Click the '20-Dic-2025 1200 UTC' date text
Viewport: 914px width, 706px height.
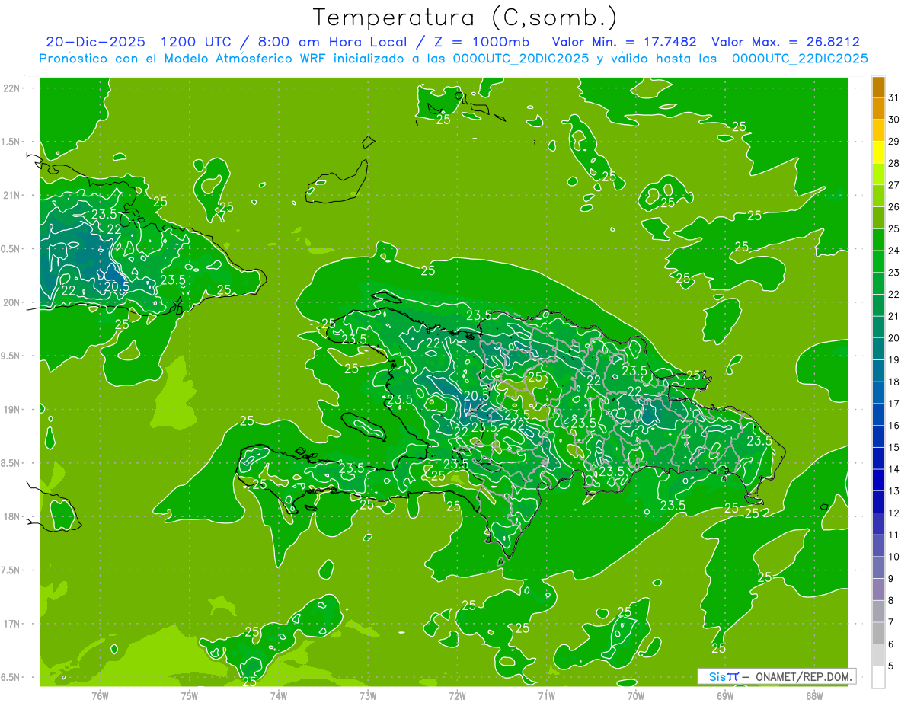(x=137, y=42)
